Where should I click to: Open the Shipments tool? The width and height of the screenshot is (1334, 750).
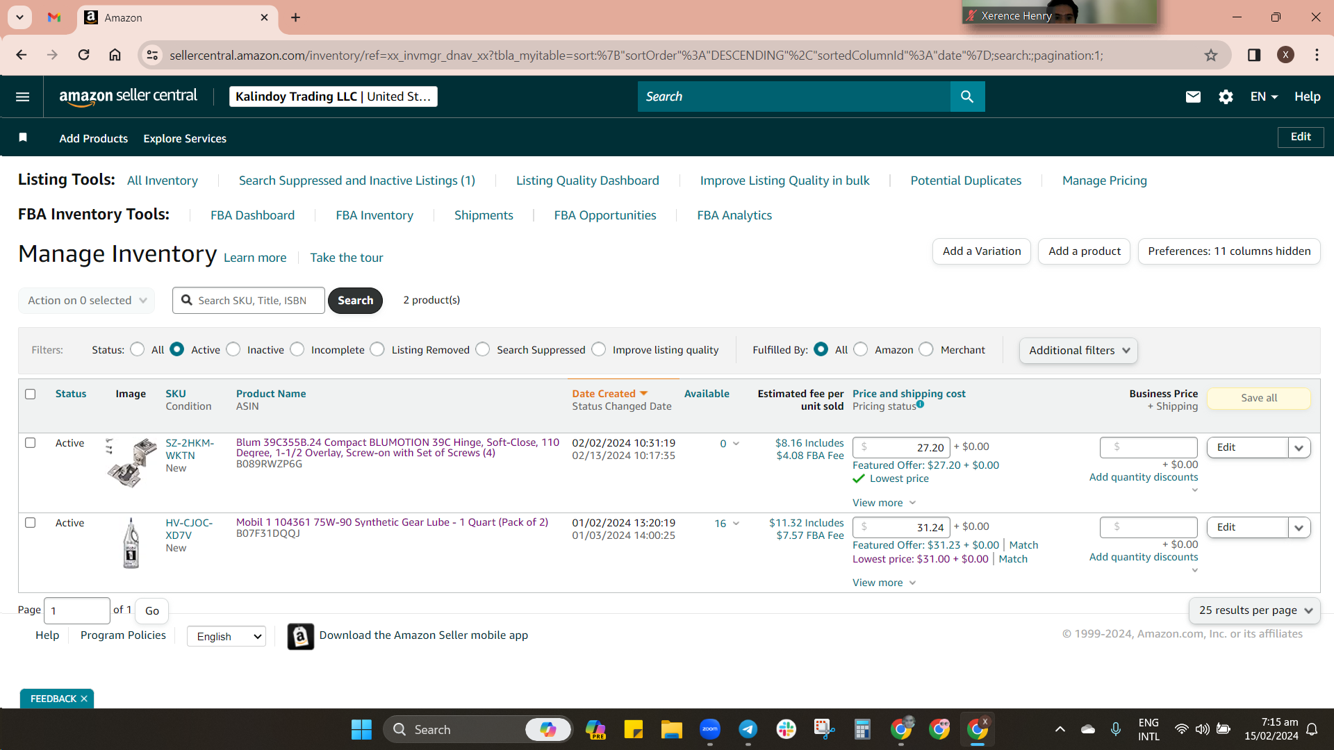coord(484,215)
